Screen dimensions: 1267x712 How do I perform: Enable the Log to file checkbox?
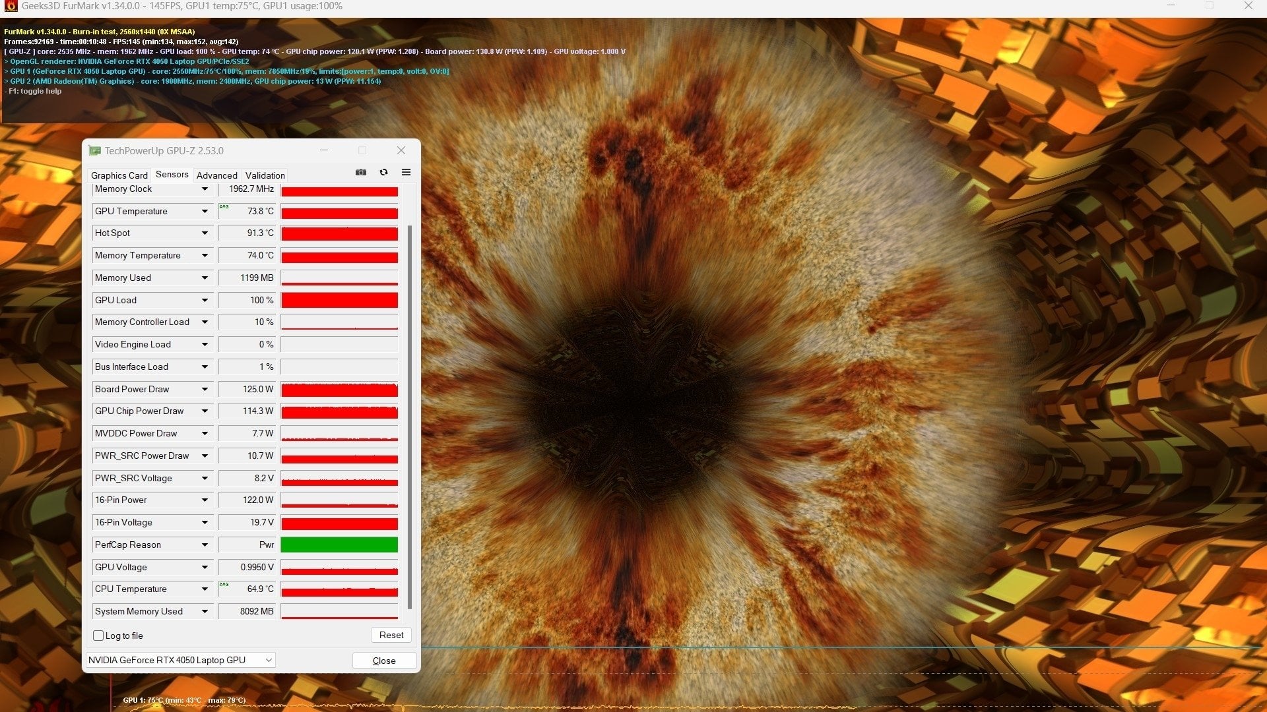98,636
